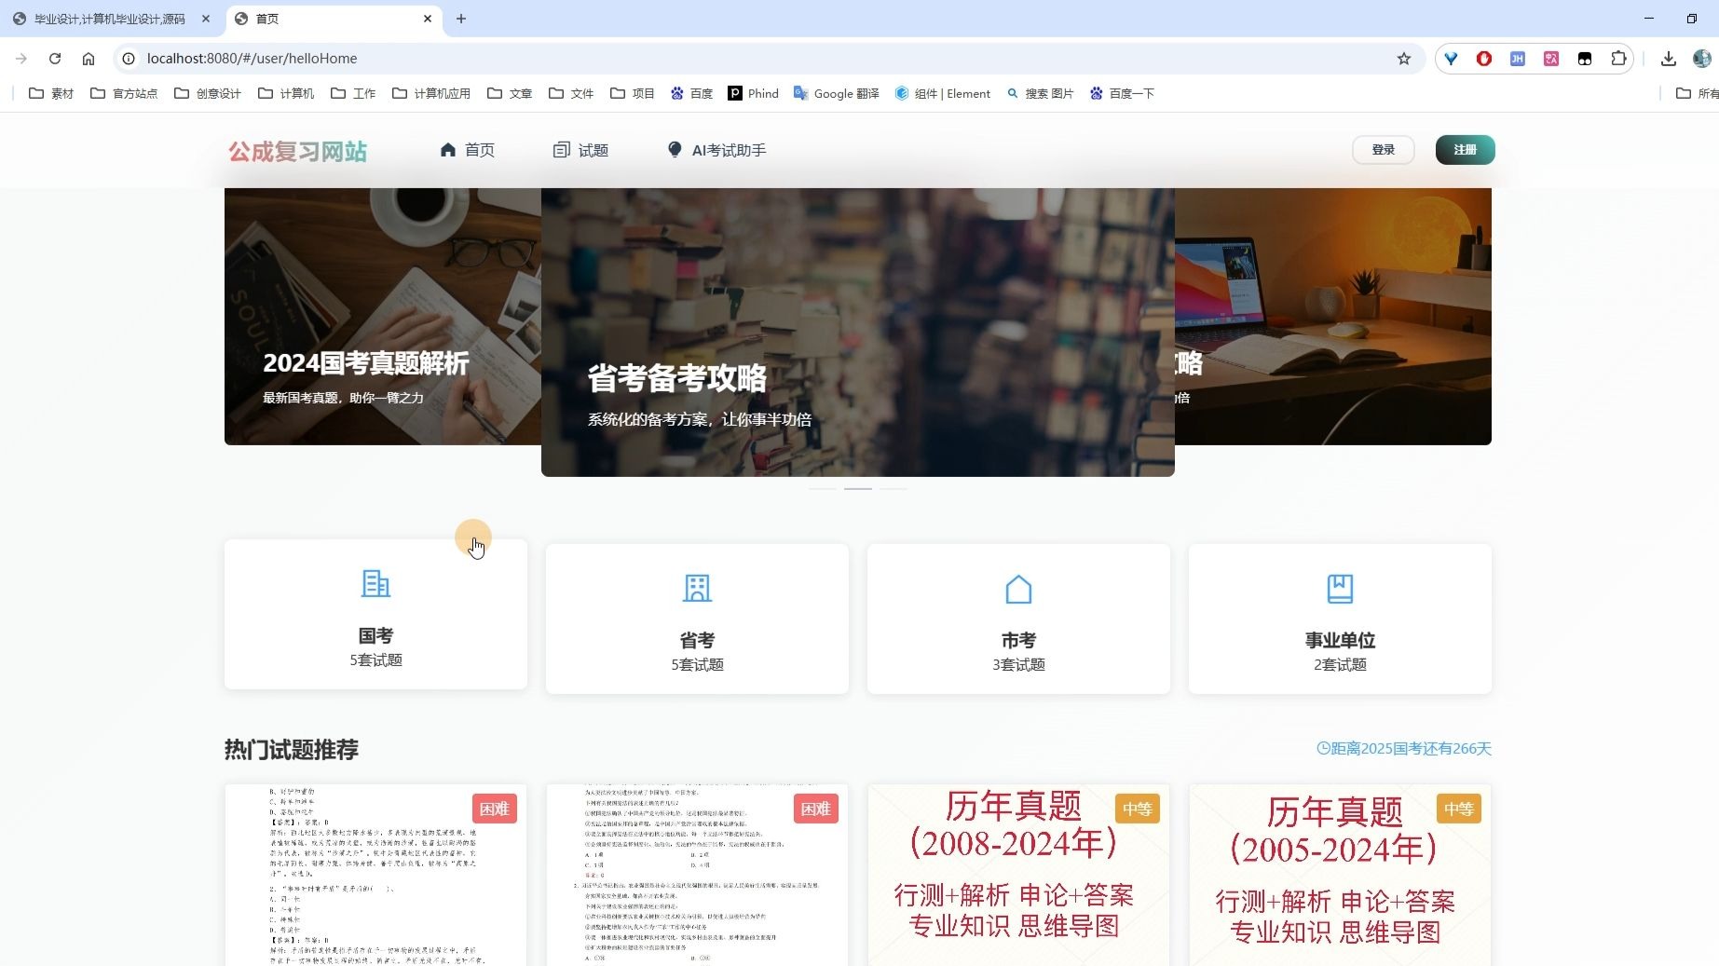The image size is (1719, 966).
Task: Select the third carousel indicator
Action: tap(893, 488)
